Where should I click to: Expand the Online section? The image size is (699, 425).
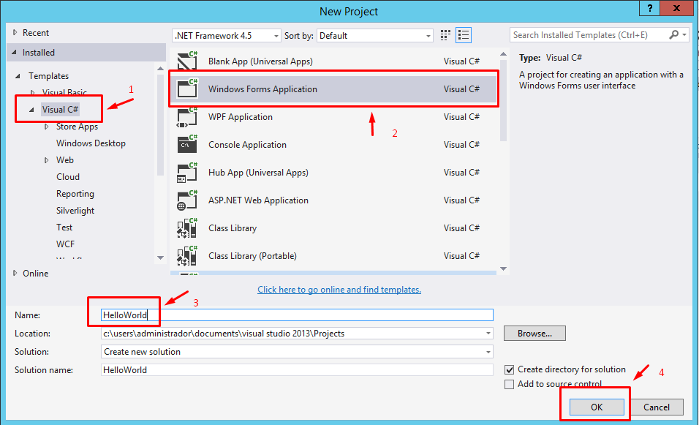(15, 273)
